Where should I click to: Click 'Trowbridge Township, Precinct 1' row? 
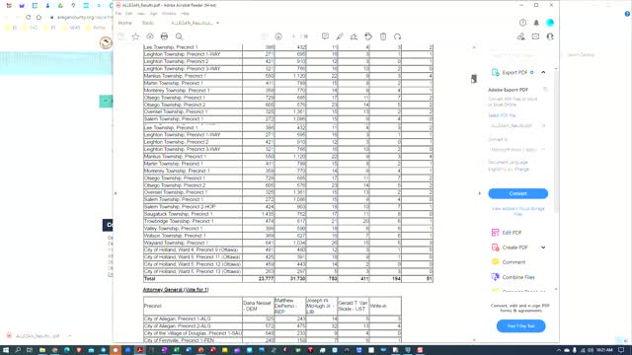click(288, 221)
